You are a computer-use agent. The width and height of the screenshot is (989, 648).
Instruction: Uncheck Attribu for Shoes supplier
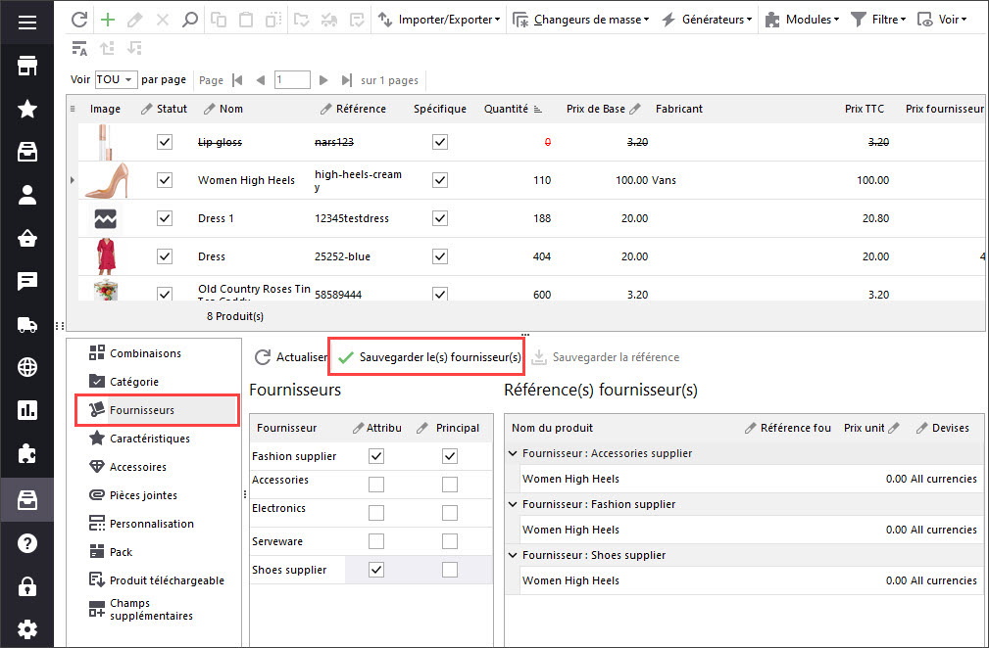point(376,570)
